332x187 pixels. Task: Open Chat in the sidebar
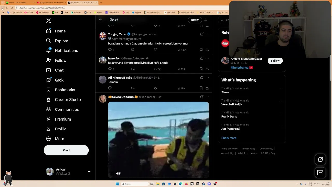pyautogui.click(x=55, y=70)
